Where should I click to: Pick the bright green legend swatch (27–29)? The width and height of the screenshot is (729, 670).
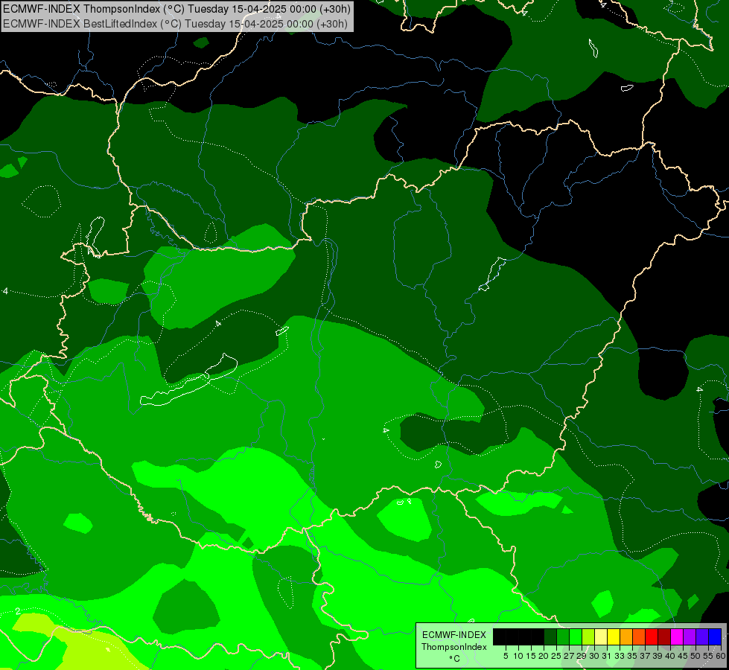pyautogui.click(x=575, y=636)
